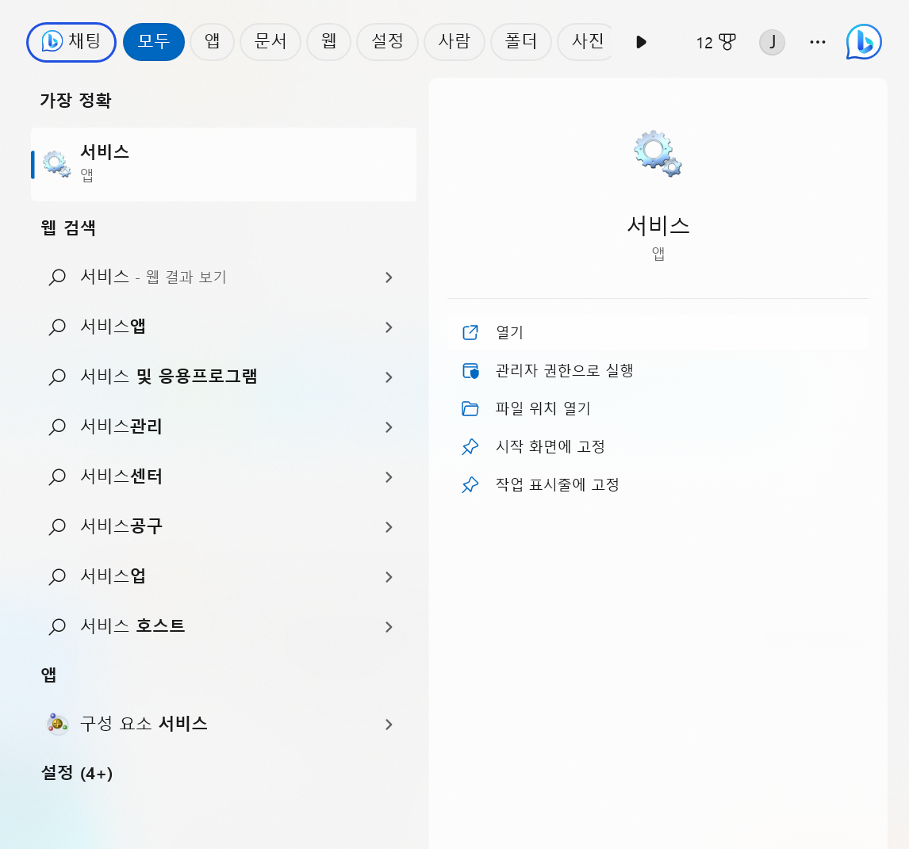Viewport: 909px width, 849px height.
Task: Open the Bing chat icon at top right
Action: tap(863, 42)
